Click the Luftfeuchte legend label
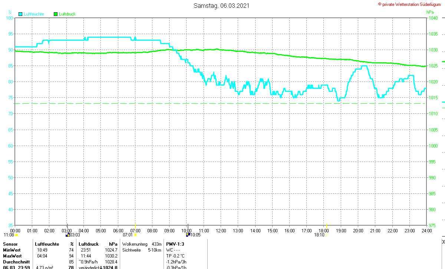Screen dimensions: 445x269 pos(34,14)
